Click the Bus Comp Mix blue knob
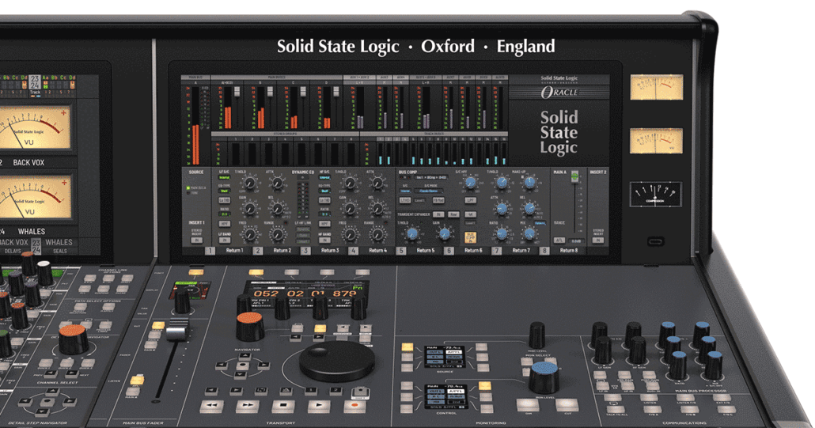This screenshot has height=428, width=815. pos(529,233)
